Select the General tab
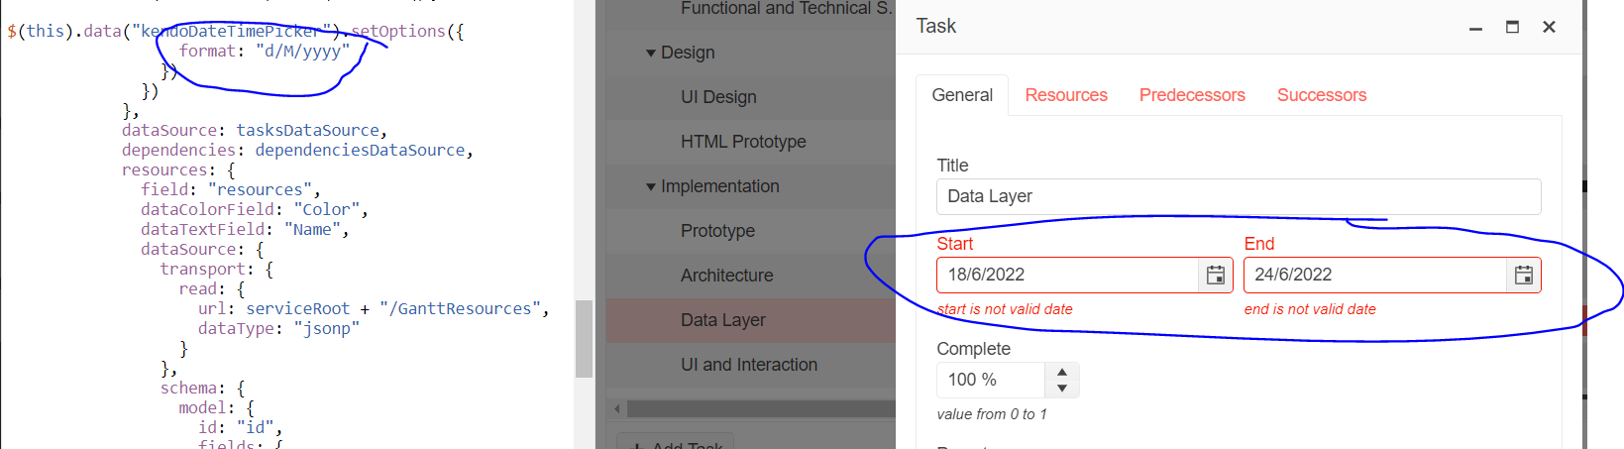The image size is (1624, 449). tap(962, 95)
